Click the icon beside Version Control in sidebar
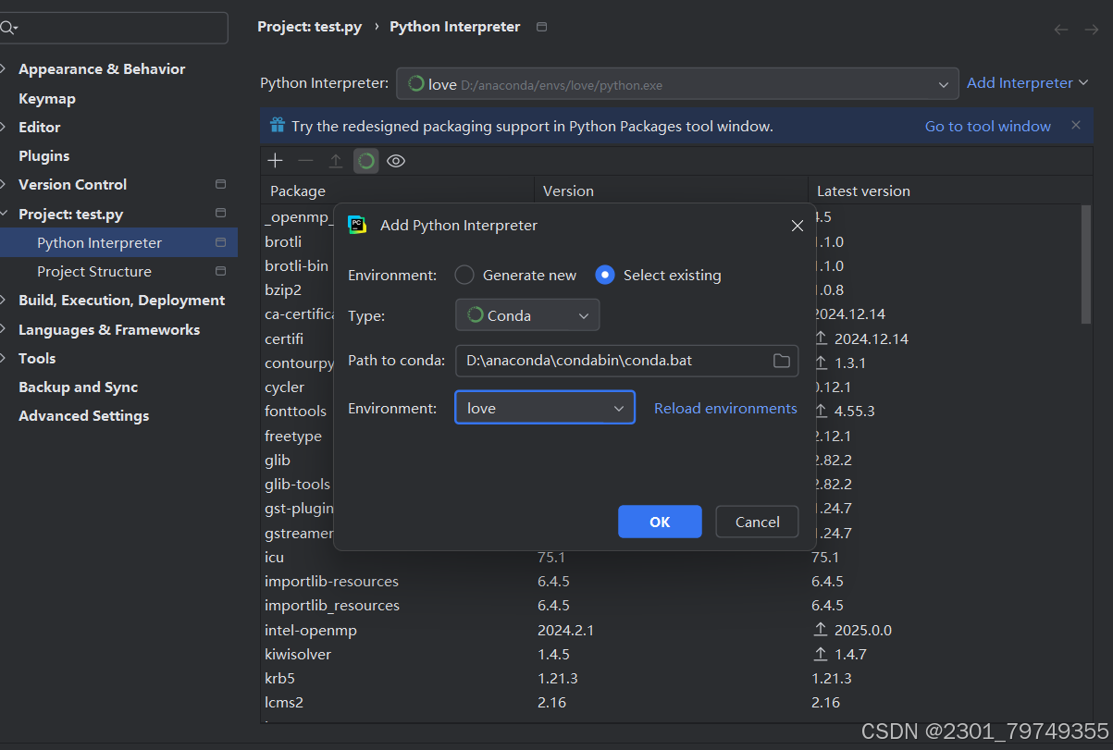1113x750 pixels. 220,184
